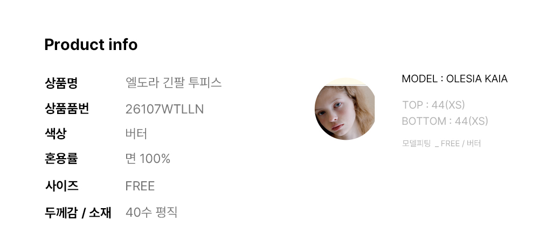Click the word MODEL before the name
The image size is (539, 249).
[x=419, y=79]
